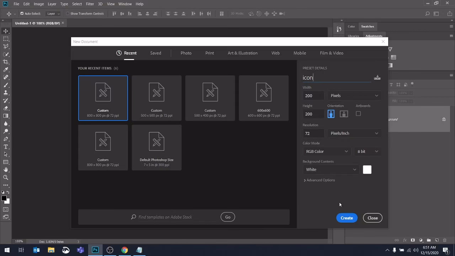Select the 600x600 recent preset thumbnail
This screenshot has width=455, height=256.
coord(263,98)
